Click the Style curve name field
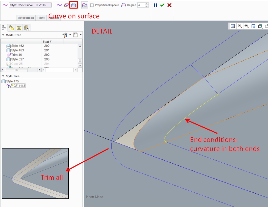The width and height of the screenshot is (268, 207). tap(30, 5)
